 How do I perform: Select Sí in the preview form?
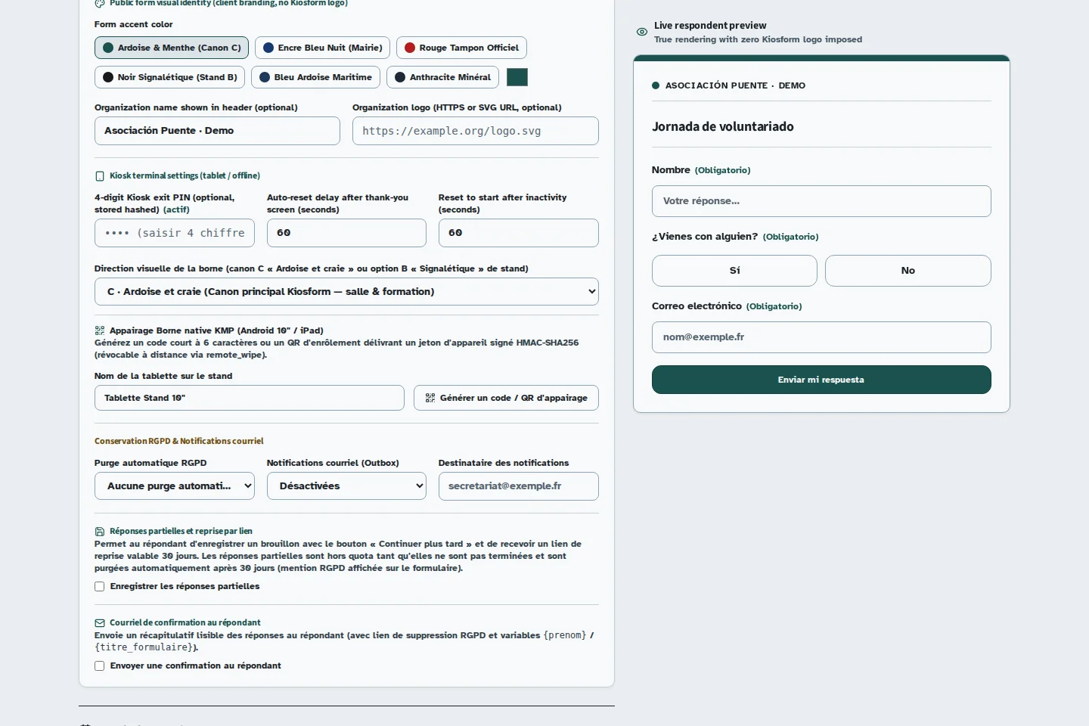point(734,271)
